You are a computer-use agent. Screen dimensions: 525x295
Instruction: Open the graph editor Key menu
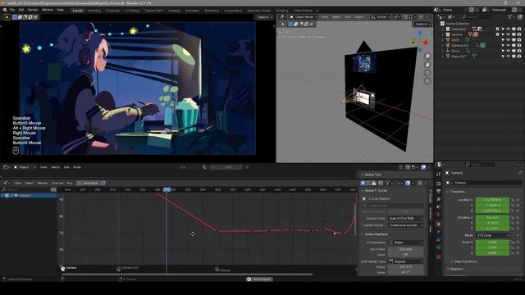click(70, 183)
